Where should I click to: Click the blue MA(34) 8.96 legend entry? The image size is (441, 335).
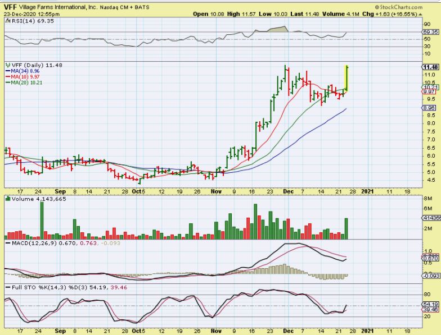(22, 71)
